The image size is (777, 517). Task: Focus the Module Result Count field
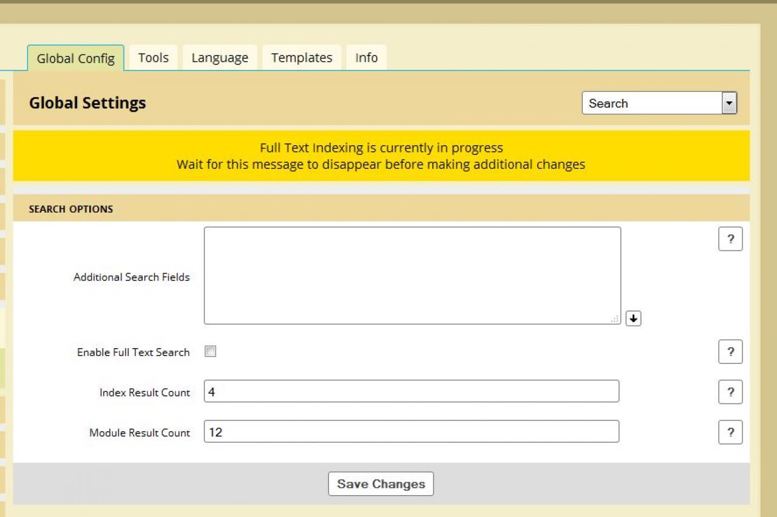pos(411,432)
